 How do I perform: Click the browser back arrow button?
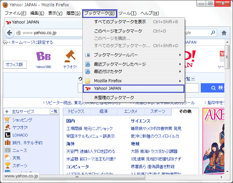9,33
